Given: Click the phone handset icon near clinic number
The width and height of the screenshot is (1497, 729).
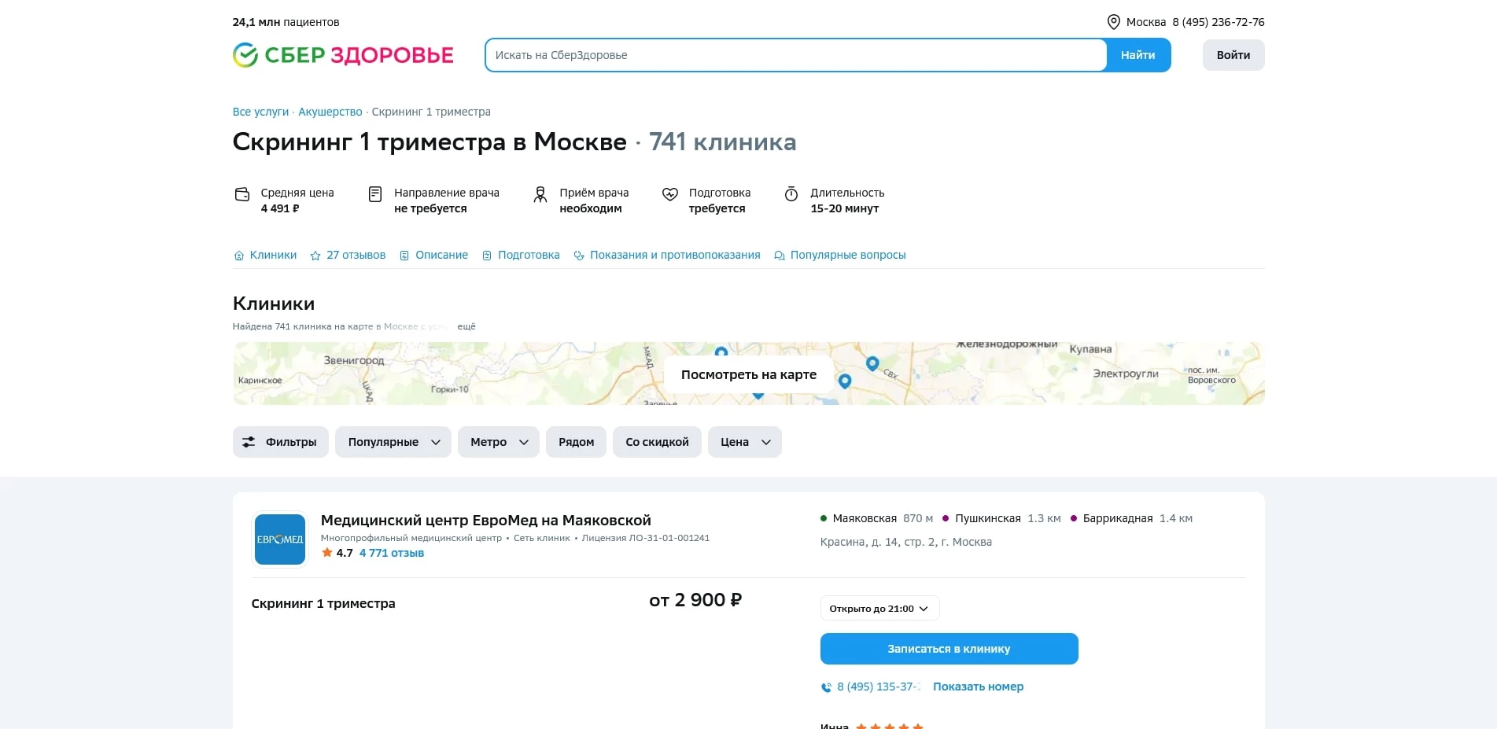Looking at the screenshot, I should tap(827, 686).
